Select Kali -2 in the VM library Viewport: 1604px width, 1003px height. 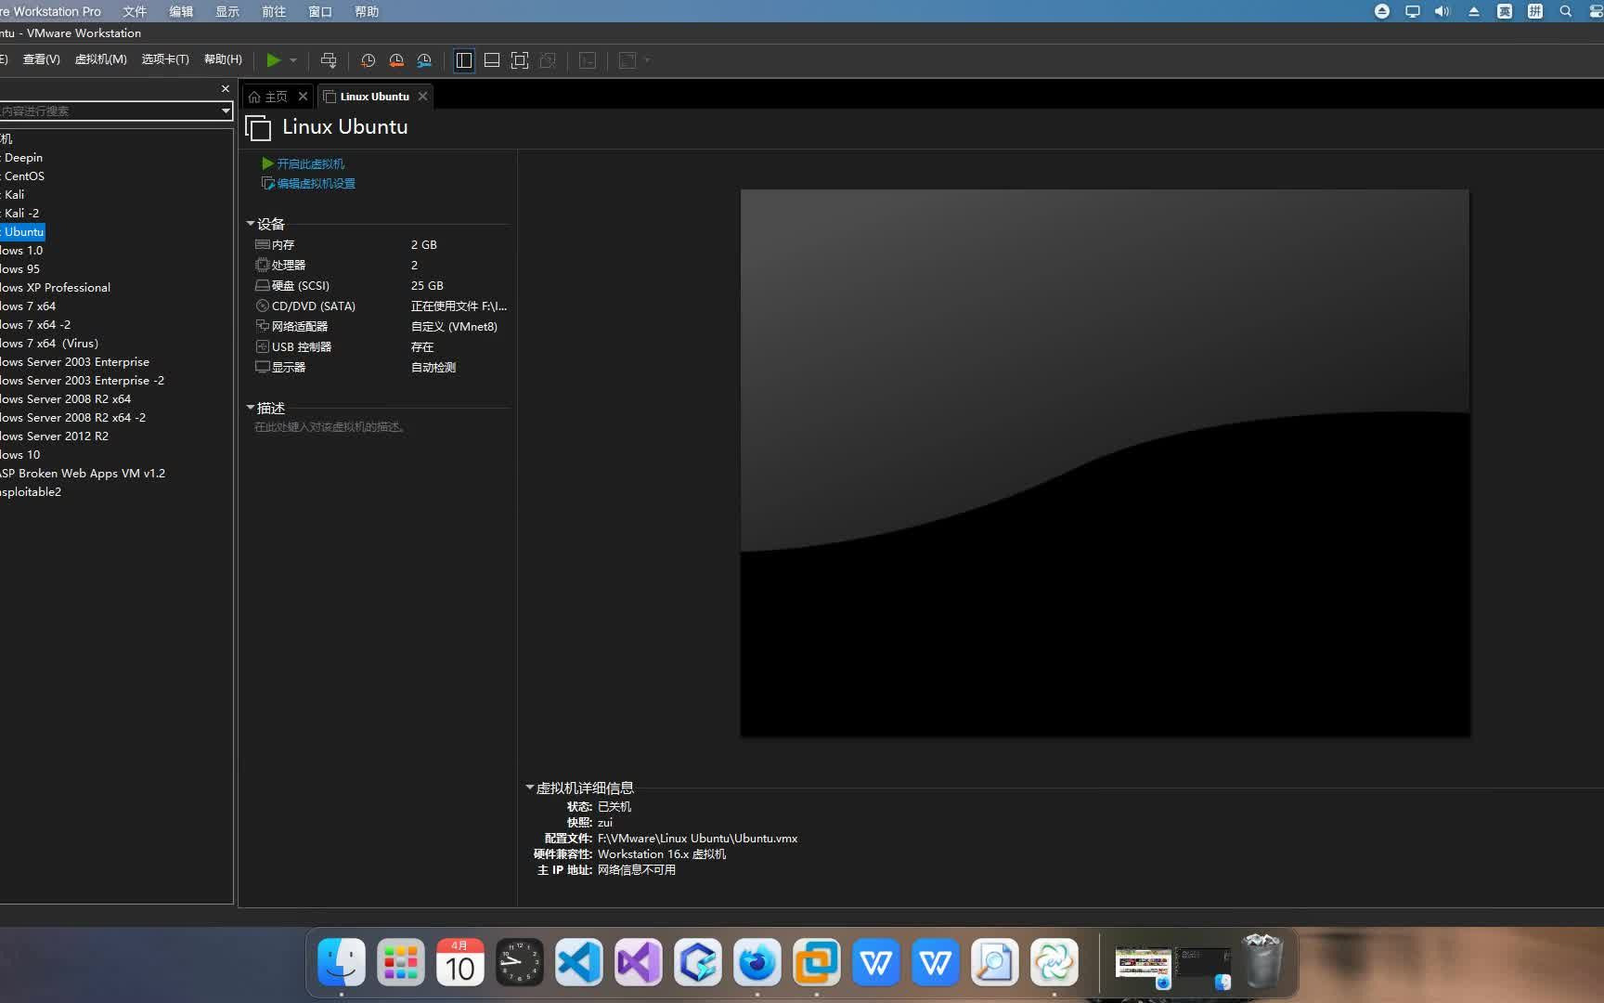pyautogui.click(x=20, y=214)
